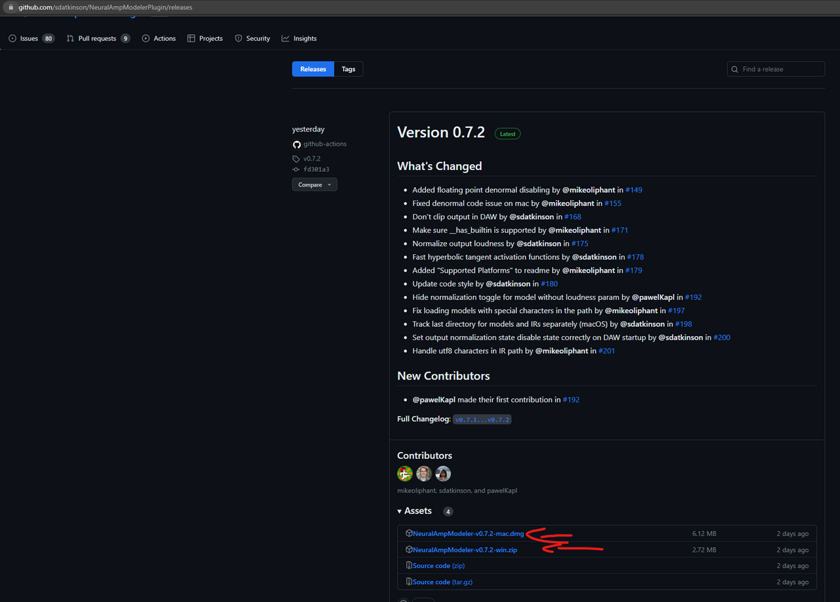Screen dimensions: 840x602
Task: Open @sdatkinson mention on #168 line
Action: (532, 217)
